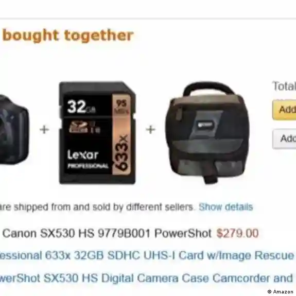Open the PowerShot SX530 HS Camera Case link
296x296 pixels.
coord(146,278)
